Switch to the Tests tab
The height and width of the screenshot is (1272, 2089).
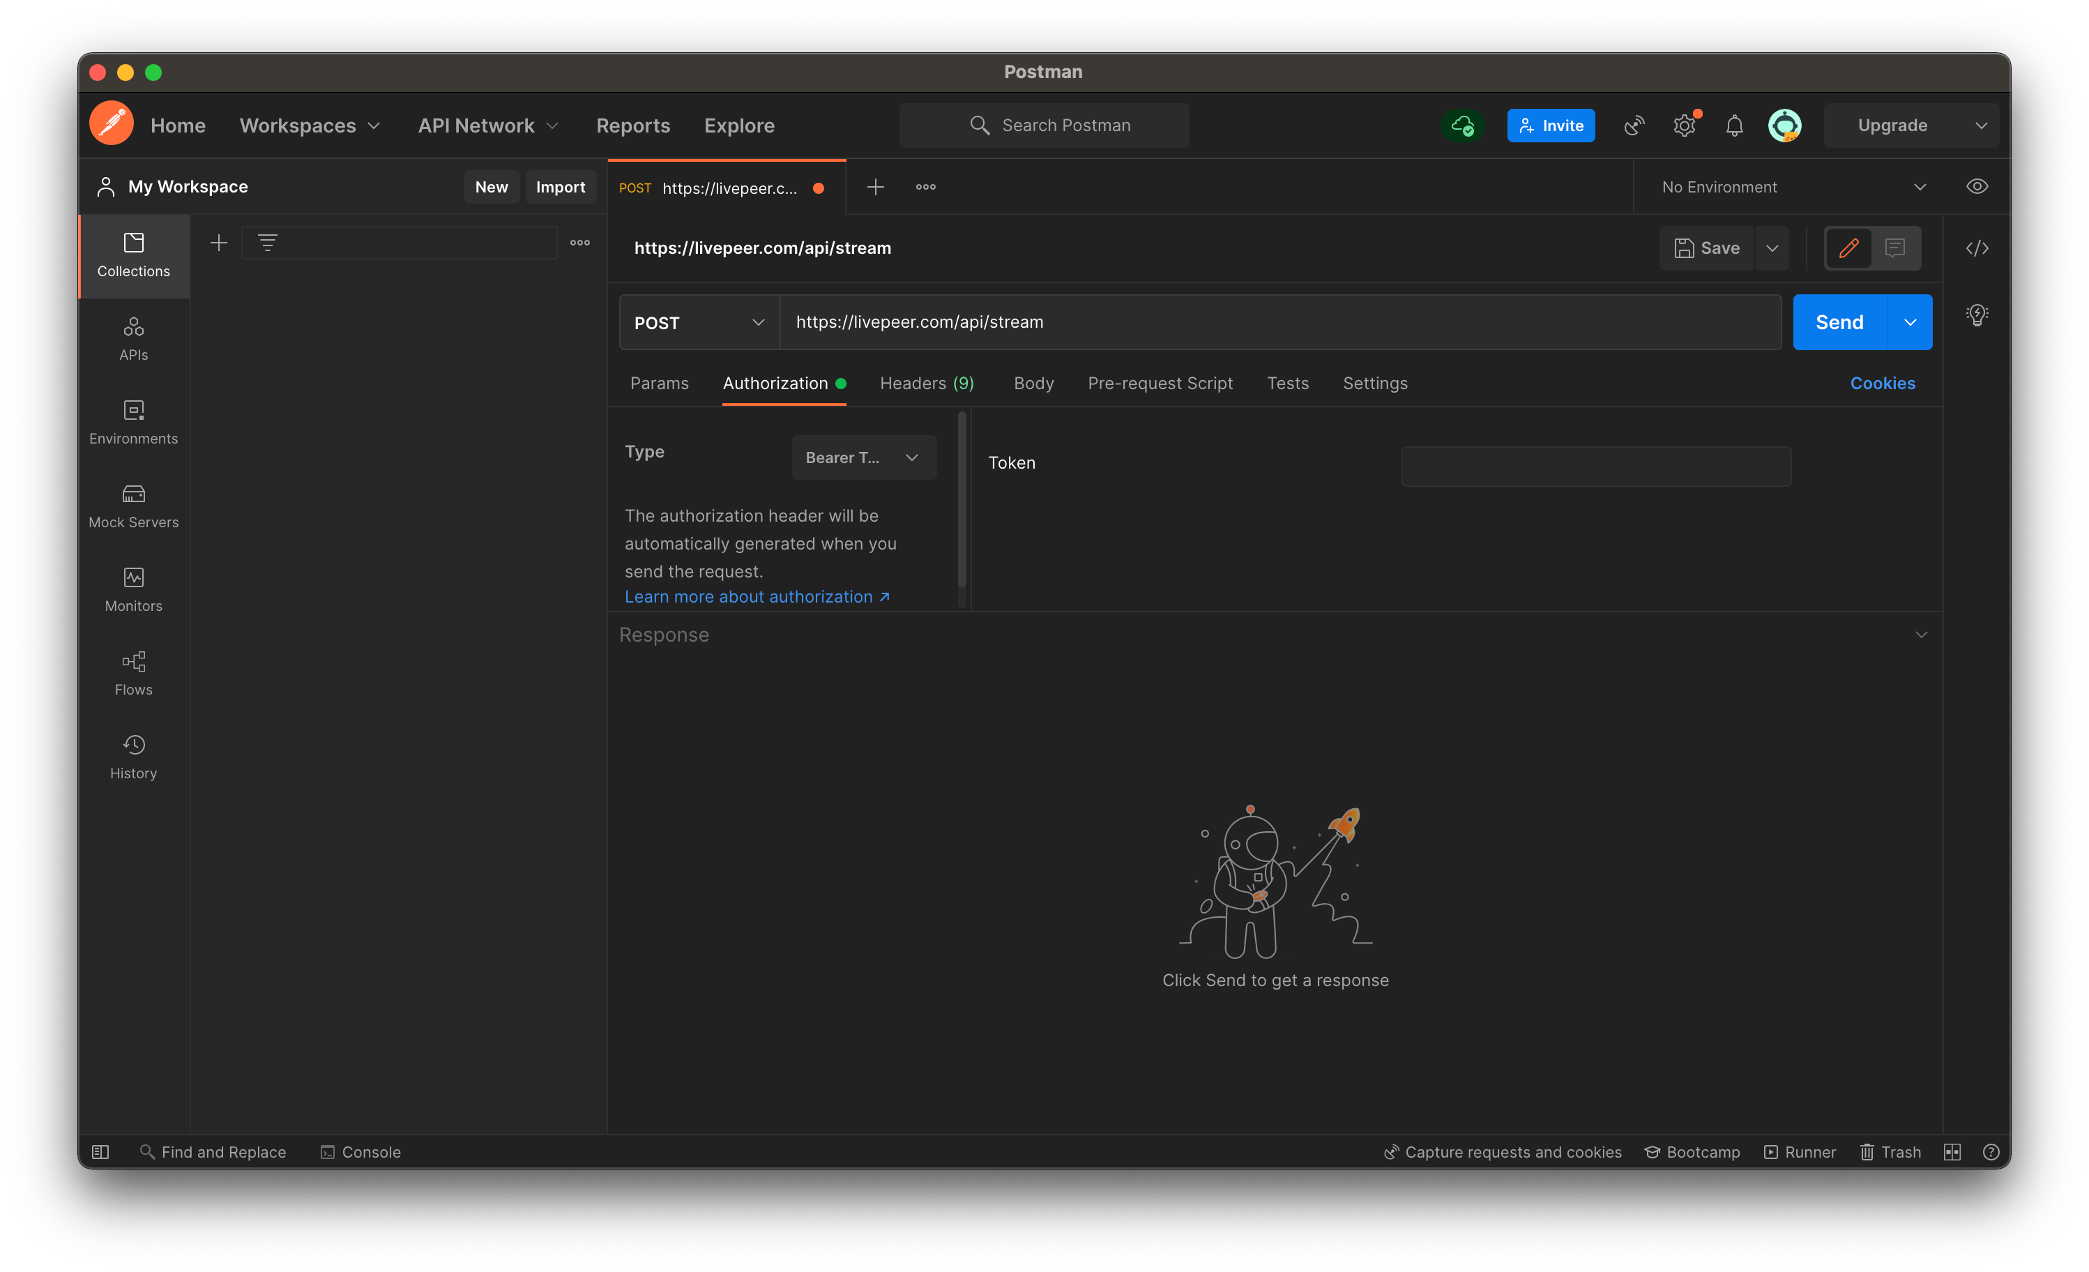1287,384
